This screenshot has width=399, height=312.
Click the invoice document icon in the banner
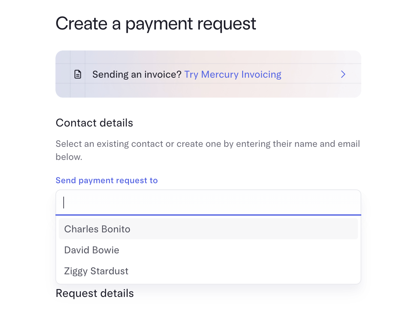pos(78,74)
